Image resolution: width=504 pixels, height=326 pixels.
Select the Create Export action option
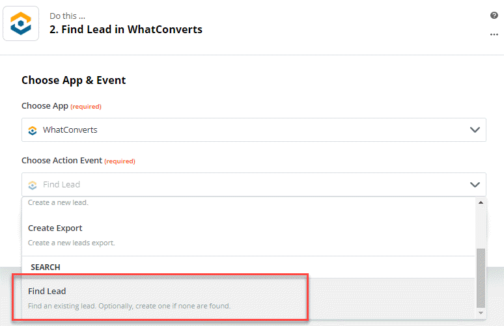coord(249,235)
